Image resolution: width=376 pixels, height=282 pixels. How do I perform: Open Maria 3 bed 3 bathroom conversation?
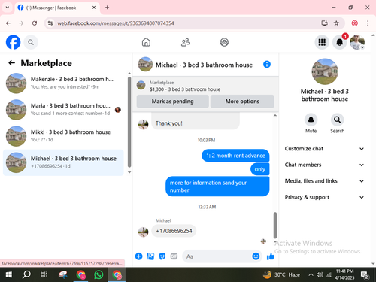tap(63, 110)
